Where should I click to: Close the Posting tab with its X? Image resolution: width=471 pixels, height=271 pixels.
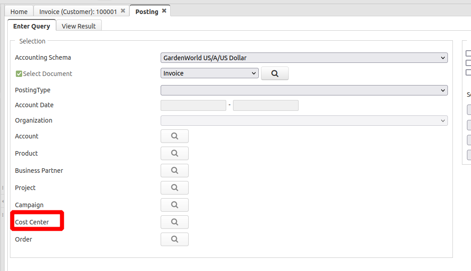click(x=164, y=11)
